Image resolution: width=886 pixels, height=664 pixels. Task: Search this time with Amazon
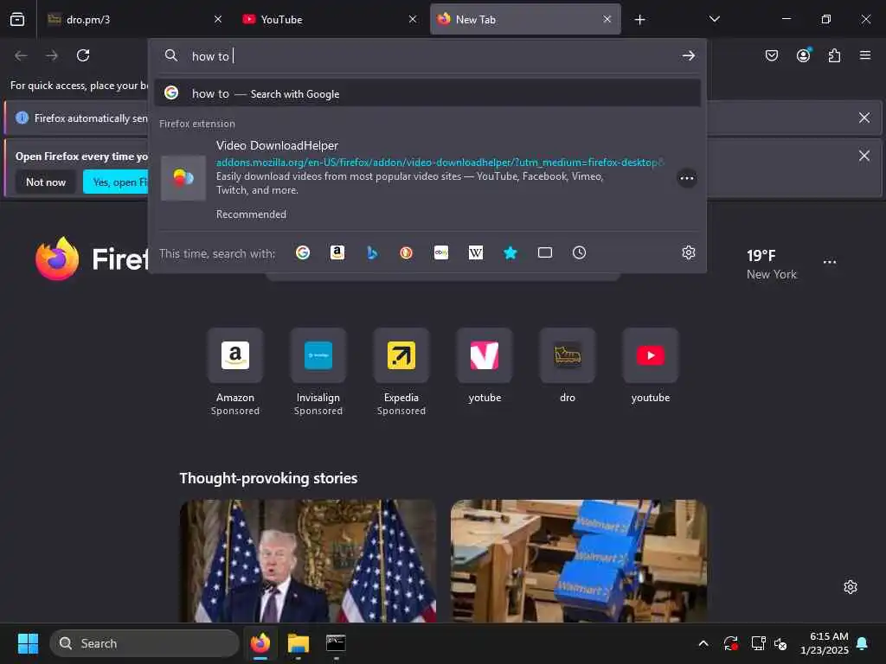coord(337,252)
